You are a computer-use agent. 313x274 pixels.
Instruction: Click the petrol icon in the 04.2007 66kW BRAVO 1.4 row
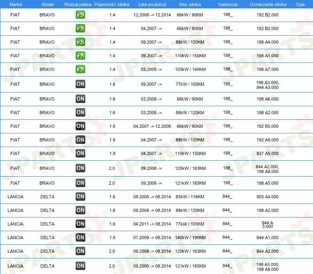pyautogui.click(x=80, y=28)
